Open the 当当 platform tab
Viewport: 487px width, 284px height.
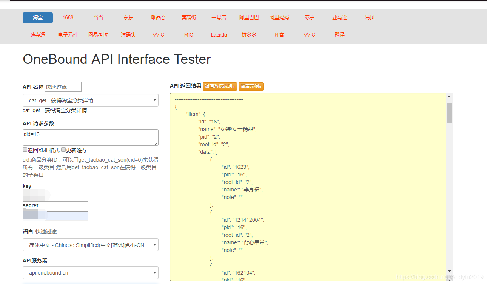point(98,18)
